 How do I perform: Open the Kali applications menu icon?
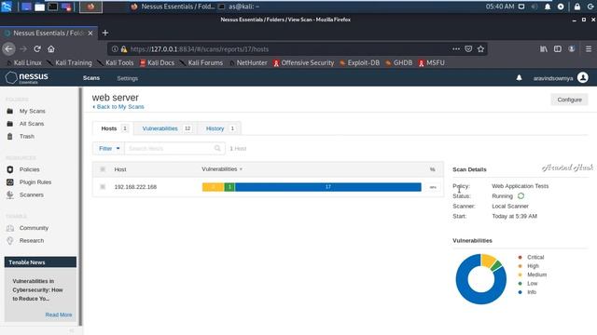coord(7,7)
